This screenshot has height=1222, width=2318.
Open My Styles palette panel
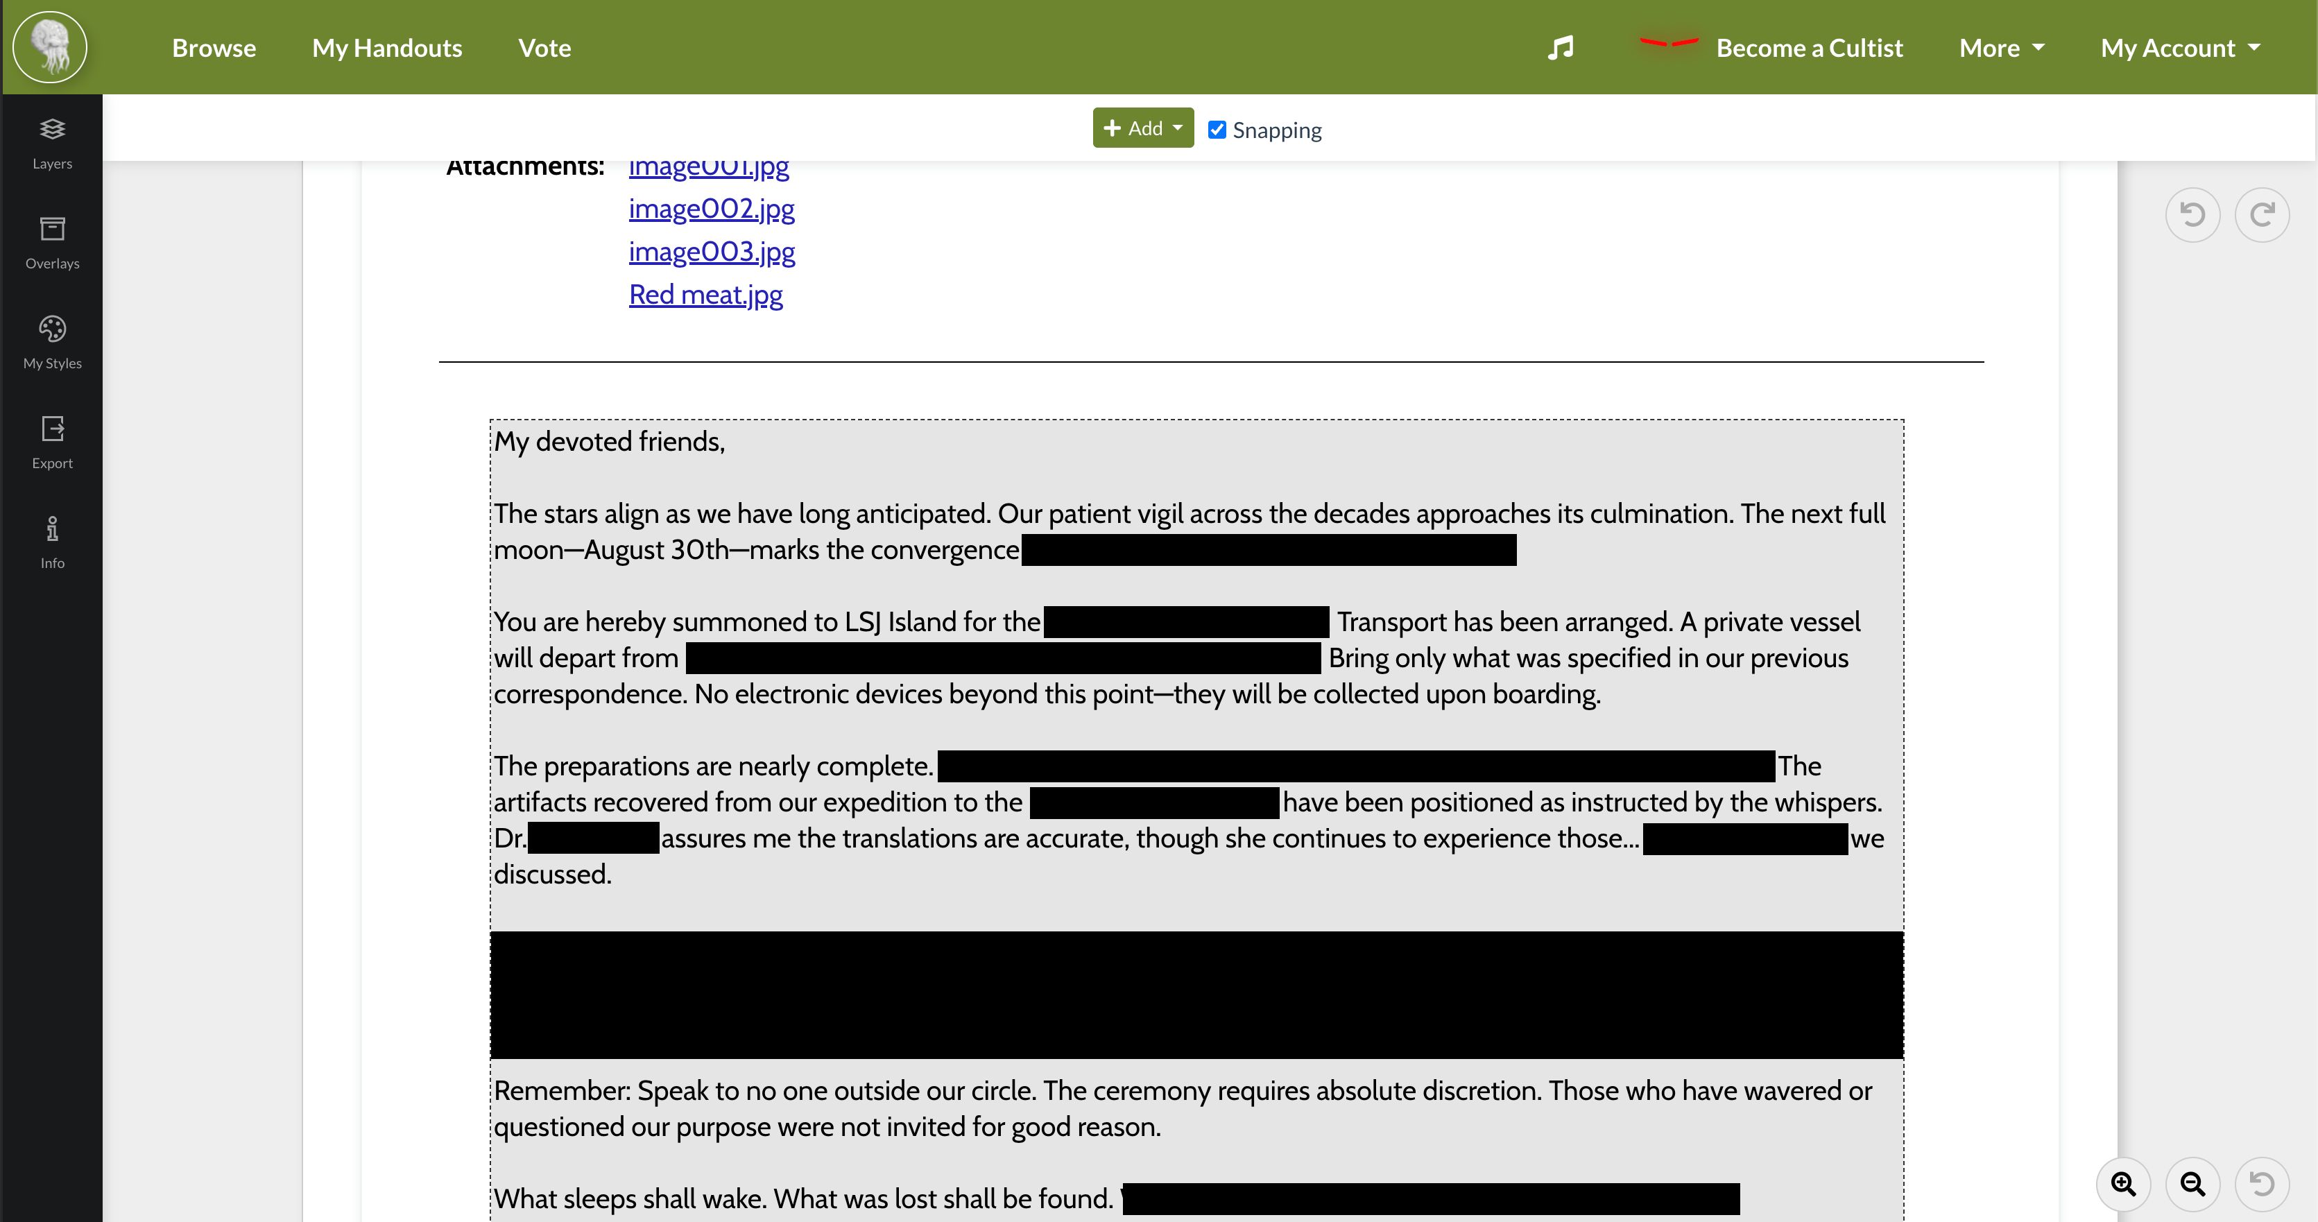pyautogui.click(x=52, y=342)
